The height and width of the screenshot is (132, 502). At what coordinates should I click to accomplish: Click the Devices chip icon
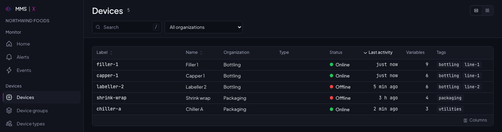[9, 98]
